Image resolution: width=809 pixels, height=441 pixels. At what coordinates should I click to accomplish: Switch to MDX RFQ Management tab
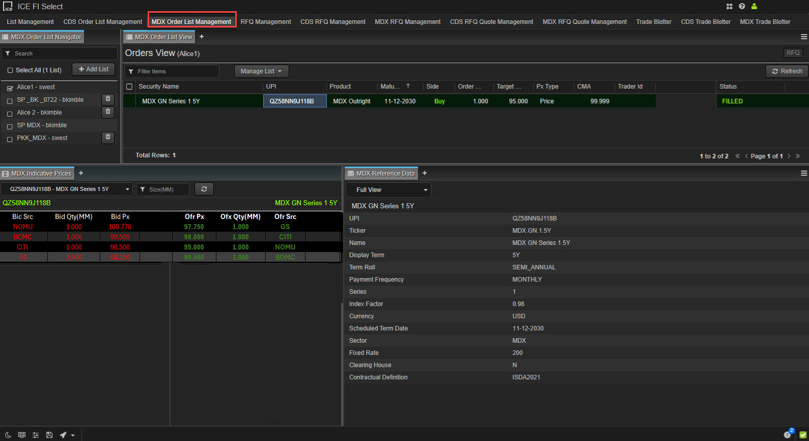pyautogui.click(x=408, y=22)
